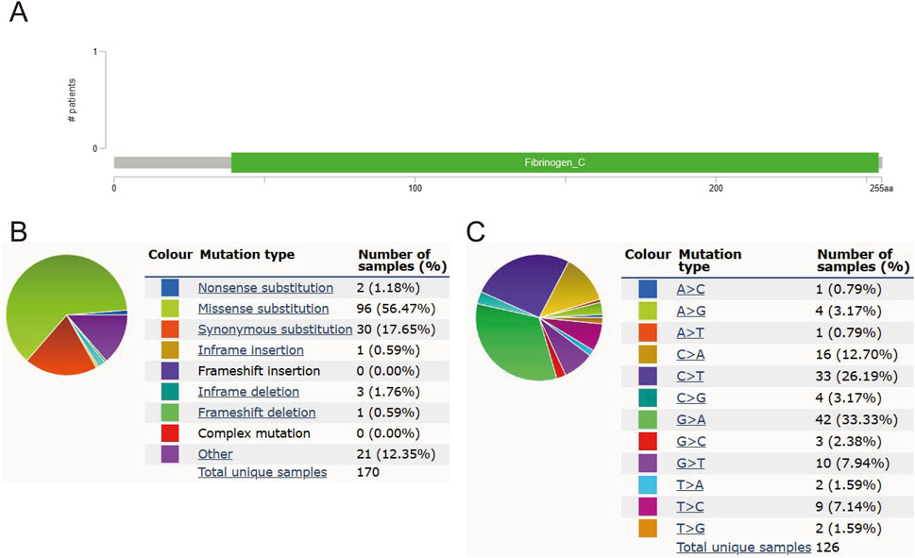Image resolution: width=915 pixels, height=558 pixels.
Task: Open the G>T mutation link
Action: (691, 464)
